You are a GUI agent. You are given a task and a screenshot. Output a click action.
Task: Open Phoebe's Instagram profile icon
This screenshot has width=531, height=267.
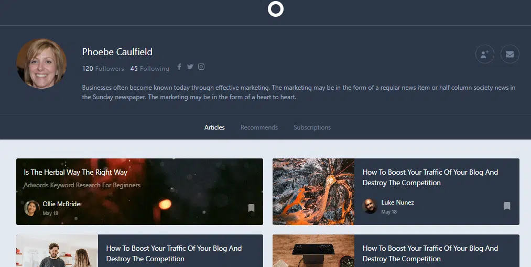(201, 67)
